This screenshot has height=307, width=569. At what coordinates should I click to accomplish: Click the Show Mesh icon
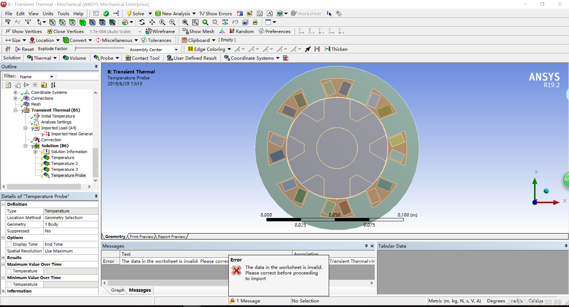click(185, 31)
